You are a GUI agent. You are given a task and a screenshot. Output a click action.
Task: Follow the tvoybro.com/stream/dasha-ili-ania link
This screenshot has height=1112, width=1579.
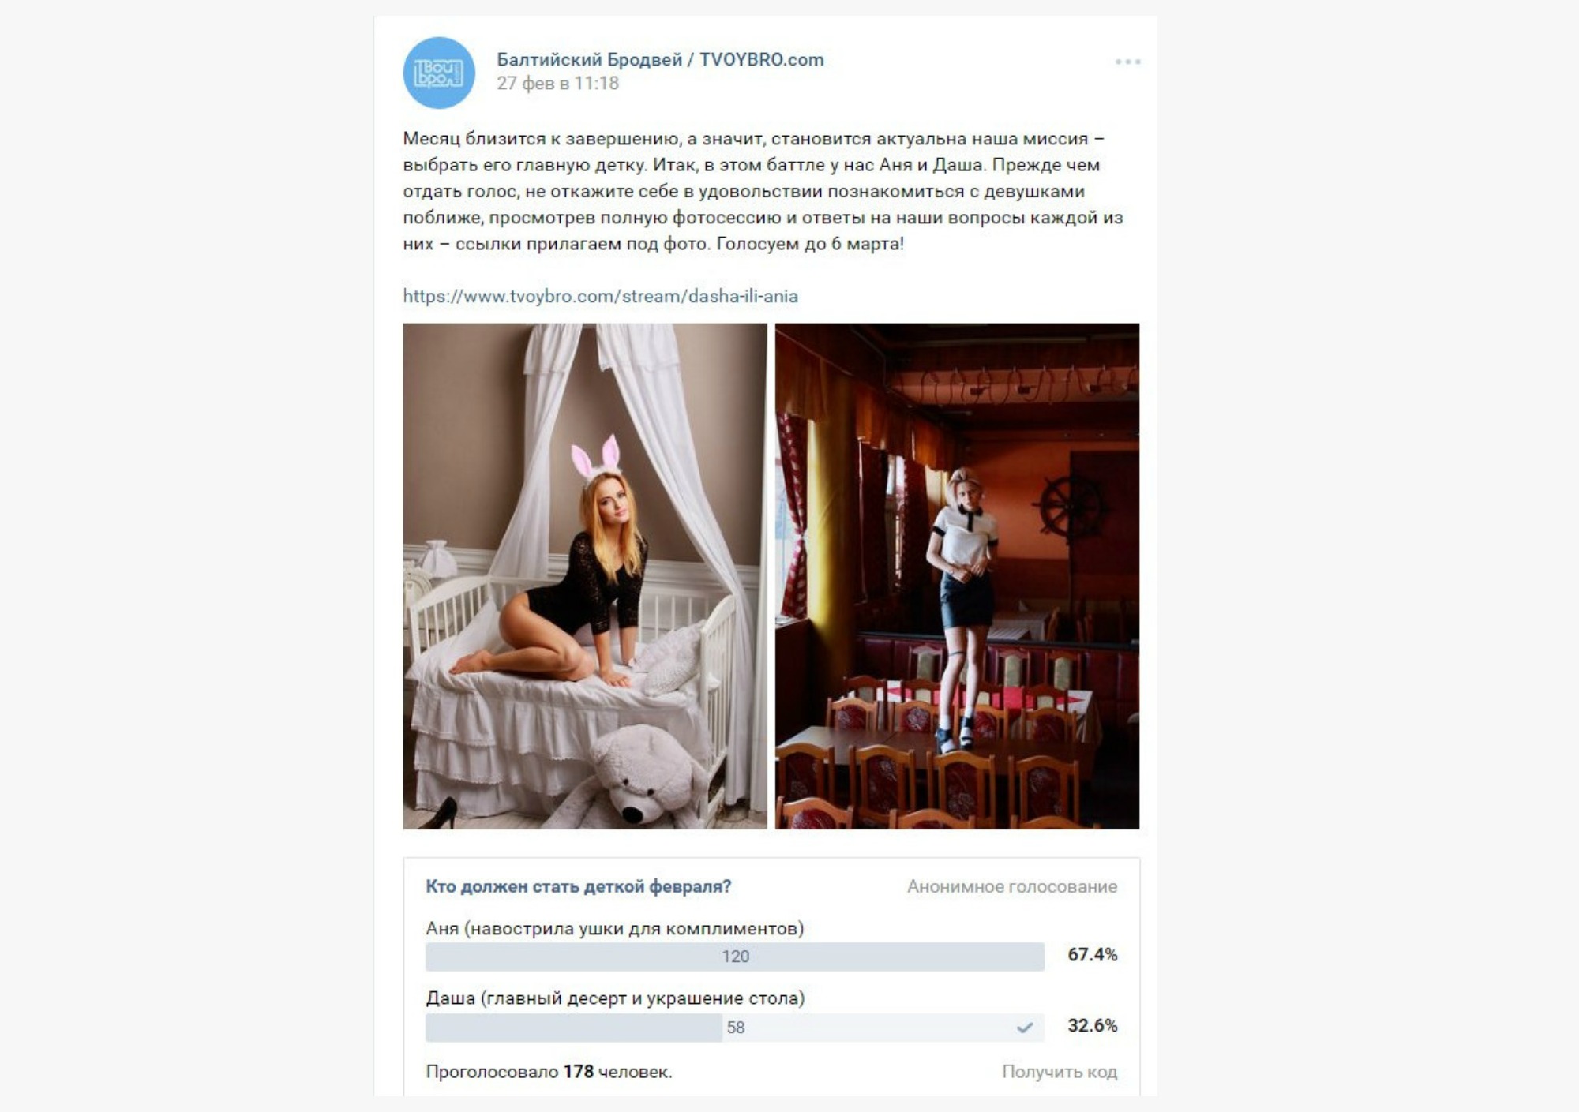tap(600, 296)
